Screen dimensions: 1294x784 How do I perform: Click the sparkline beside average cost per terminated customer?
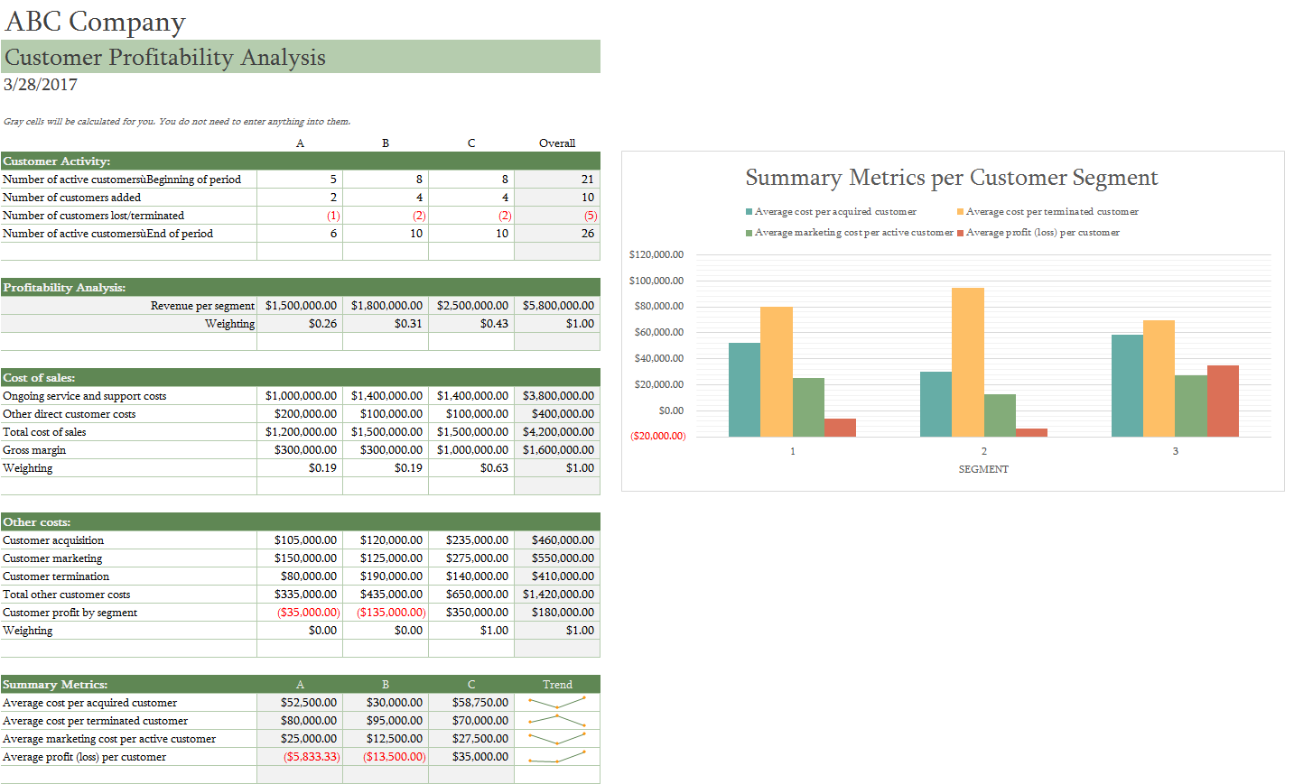[x=557, y=720]
